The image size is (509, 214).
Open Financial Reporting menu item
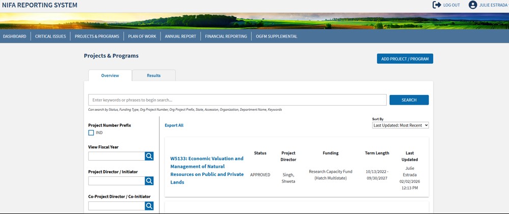(x=226, y=36)
